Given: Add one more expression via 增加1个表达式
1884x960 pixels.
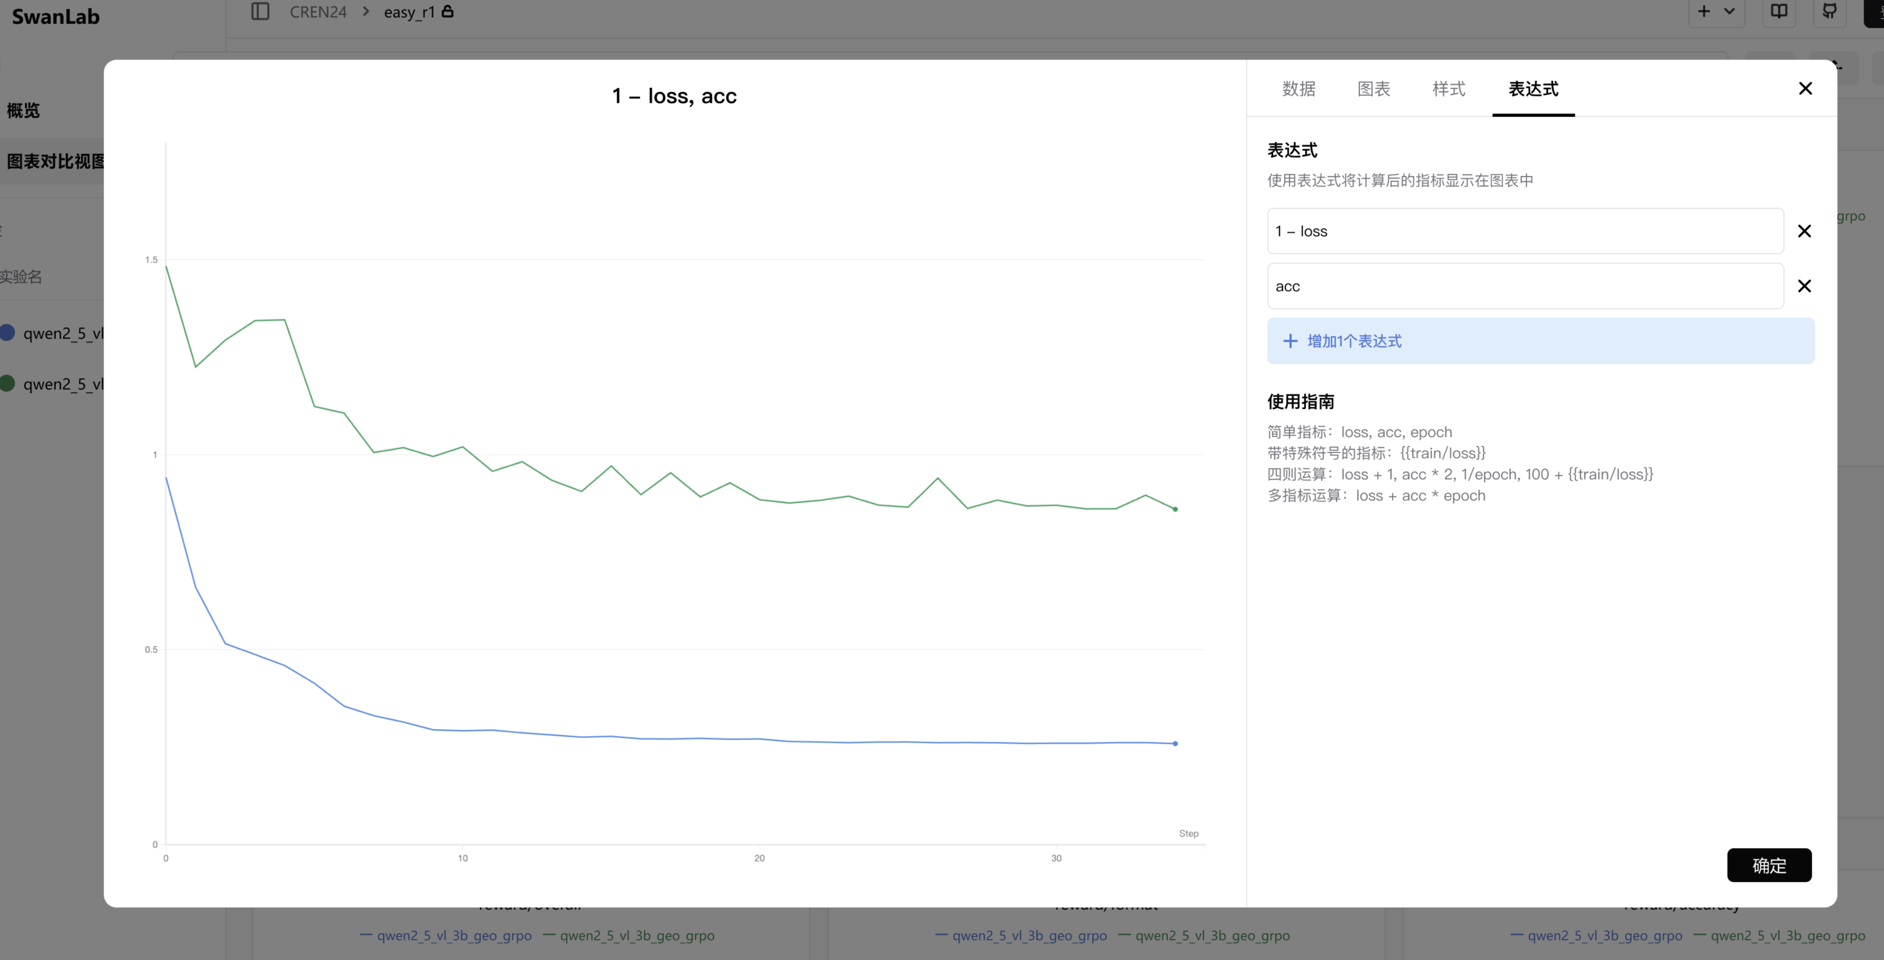Looking at the screenshot, I should coord(1540,341).
